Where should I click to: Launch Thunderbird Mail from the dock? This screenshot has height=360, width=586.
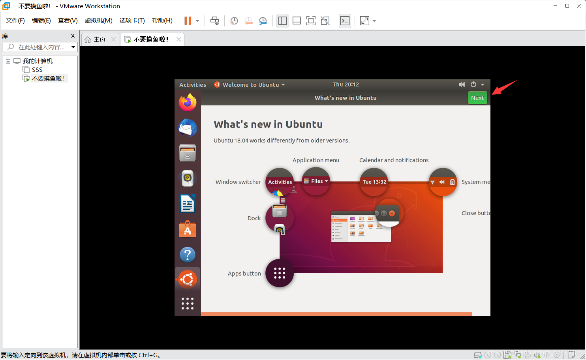point(188,128)
